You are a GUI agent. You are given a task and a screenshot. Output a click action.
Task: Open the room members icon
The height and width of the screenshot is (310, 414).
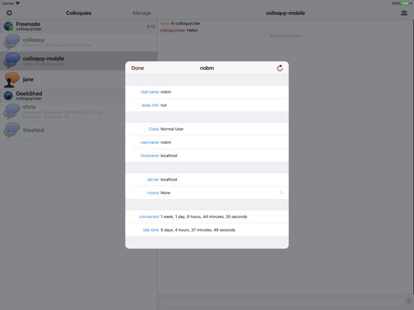point(404,13)
